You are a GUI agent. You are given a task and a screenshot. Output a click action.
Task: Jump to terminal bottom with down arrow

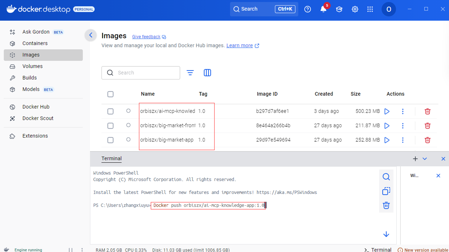(x=386, y=234)
